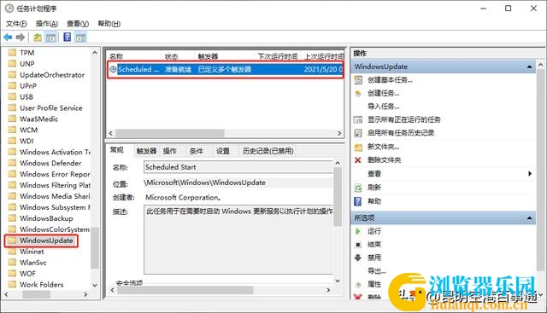
Task: Select UpdateOrchestrator folder in tree
Action: 52,75
